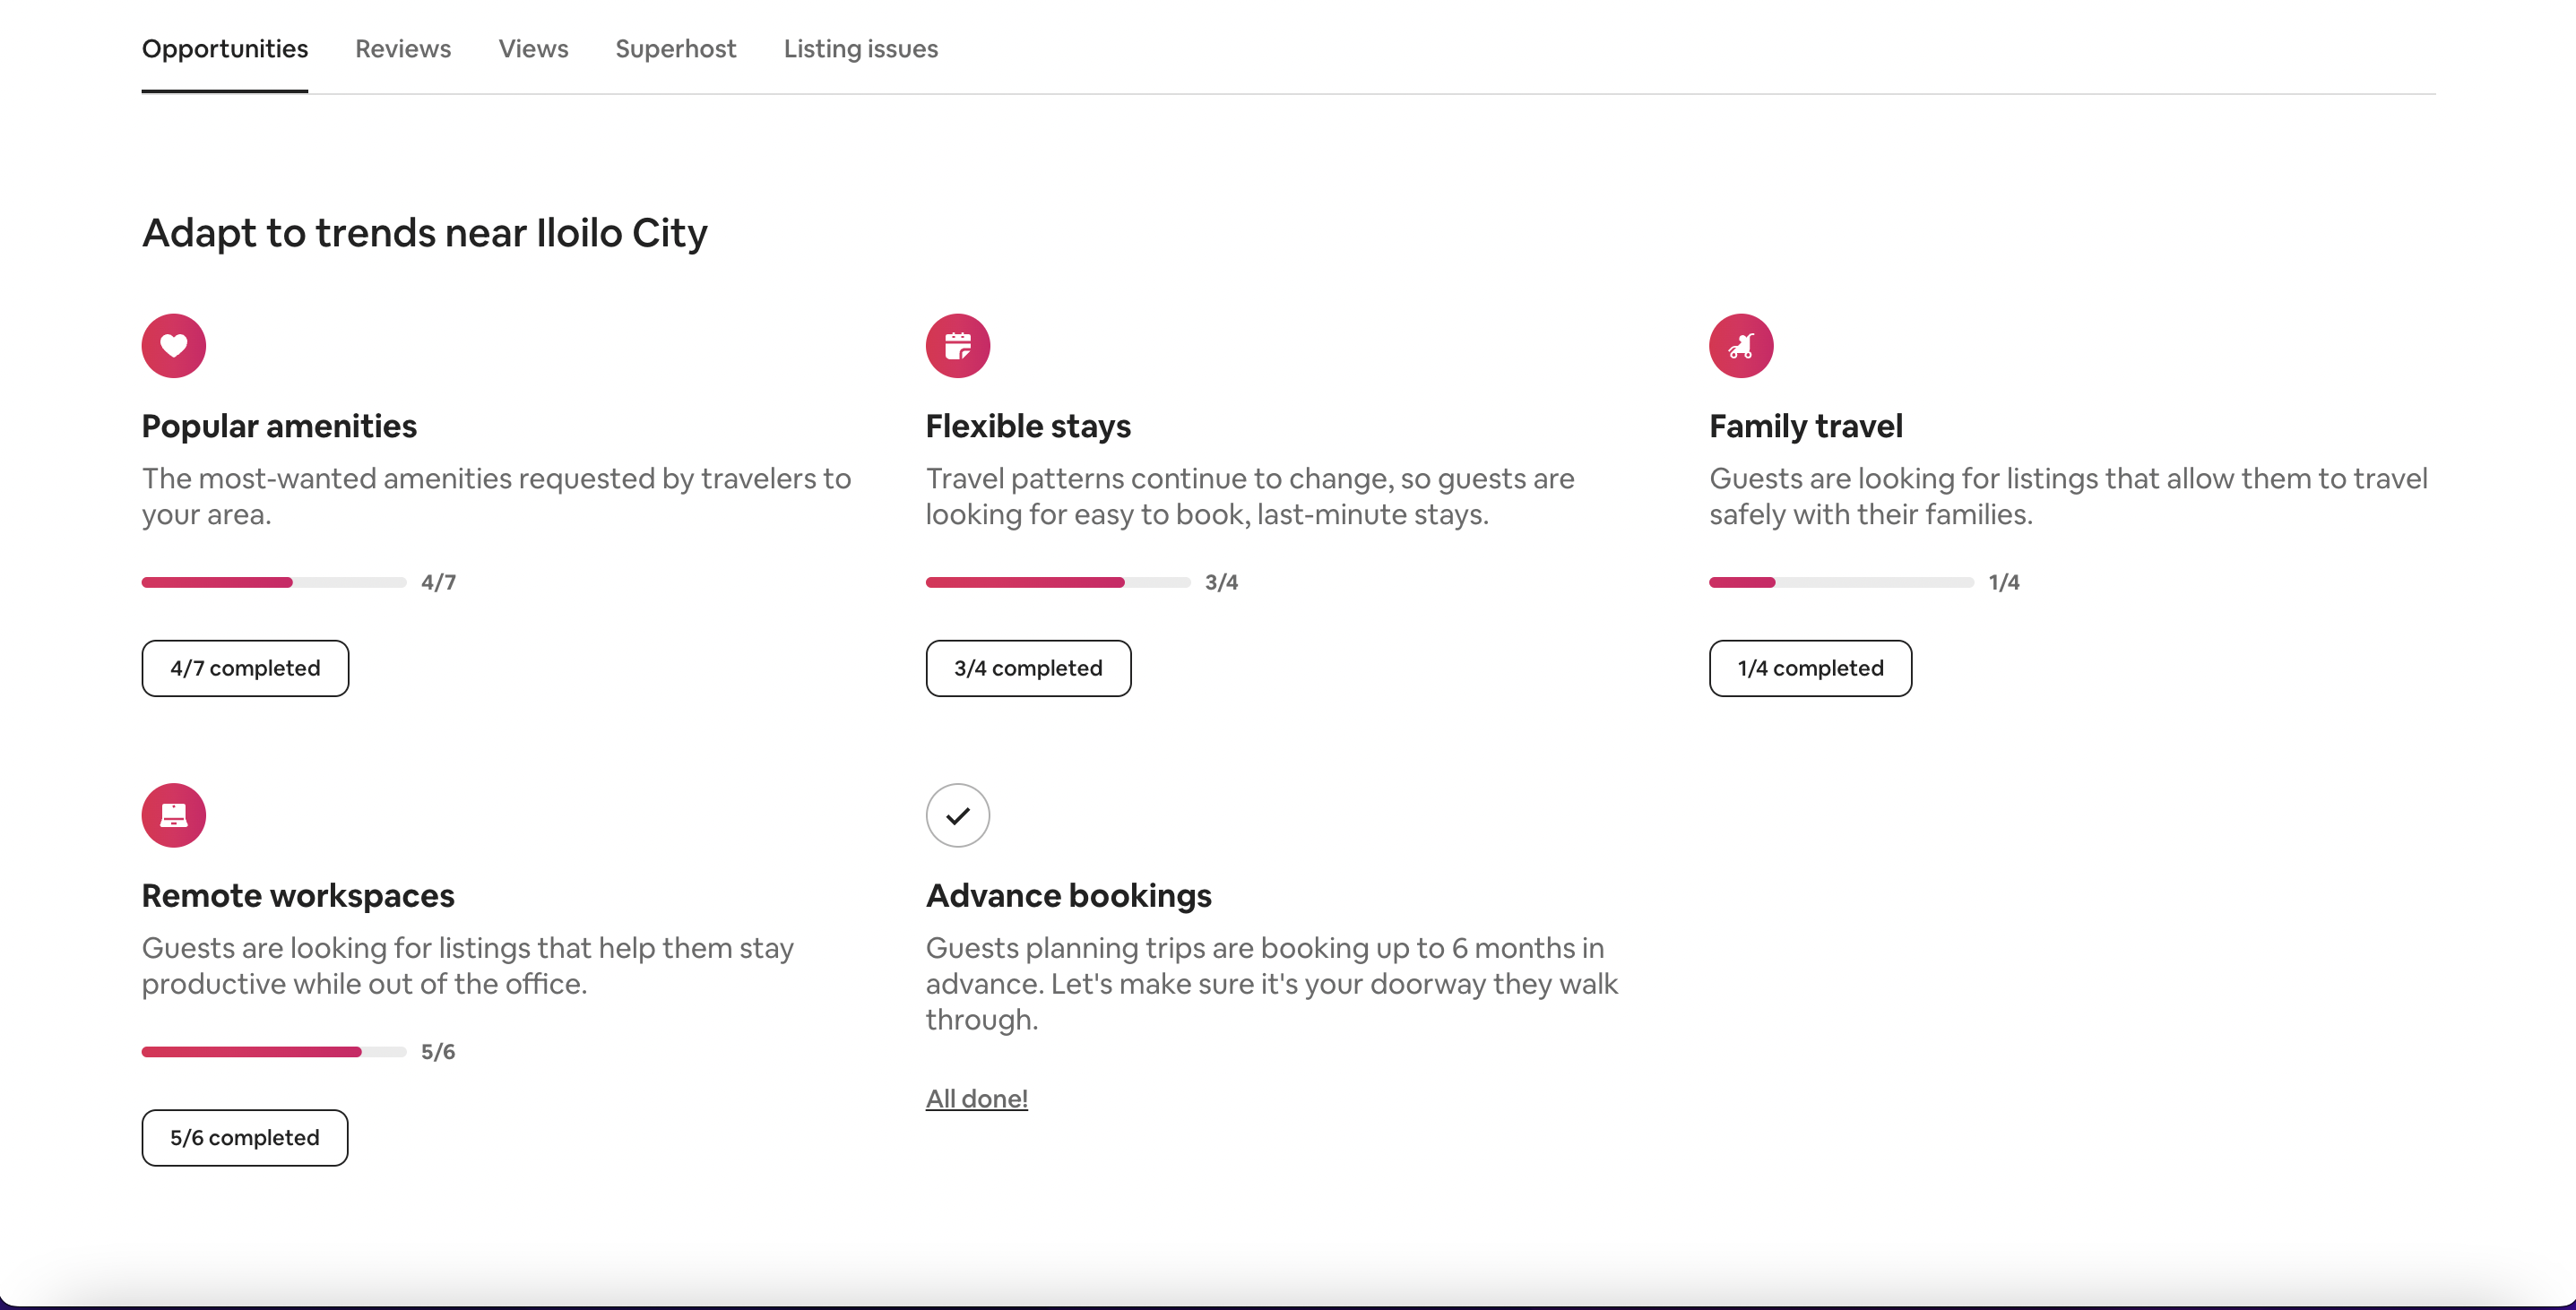2576x1310 pixels.
Task: Click the Flexible stays progress bar
Action: (x=1058, y=582)
